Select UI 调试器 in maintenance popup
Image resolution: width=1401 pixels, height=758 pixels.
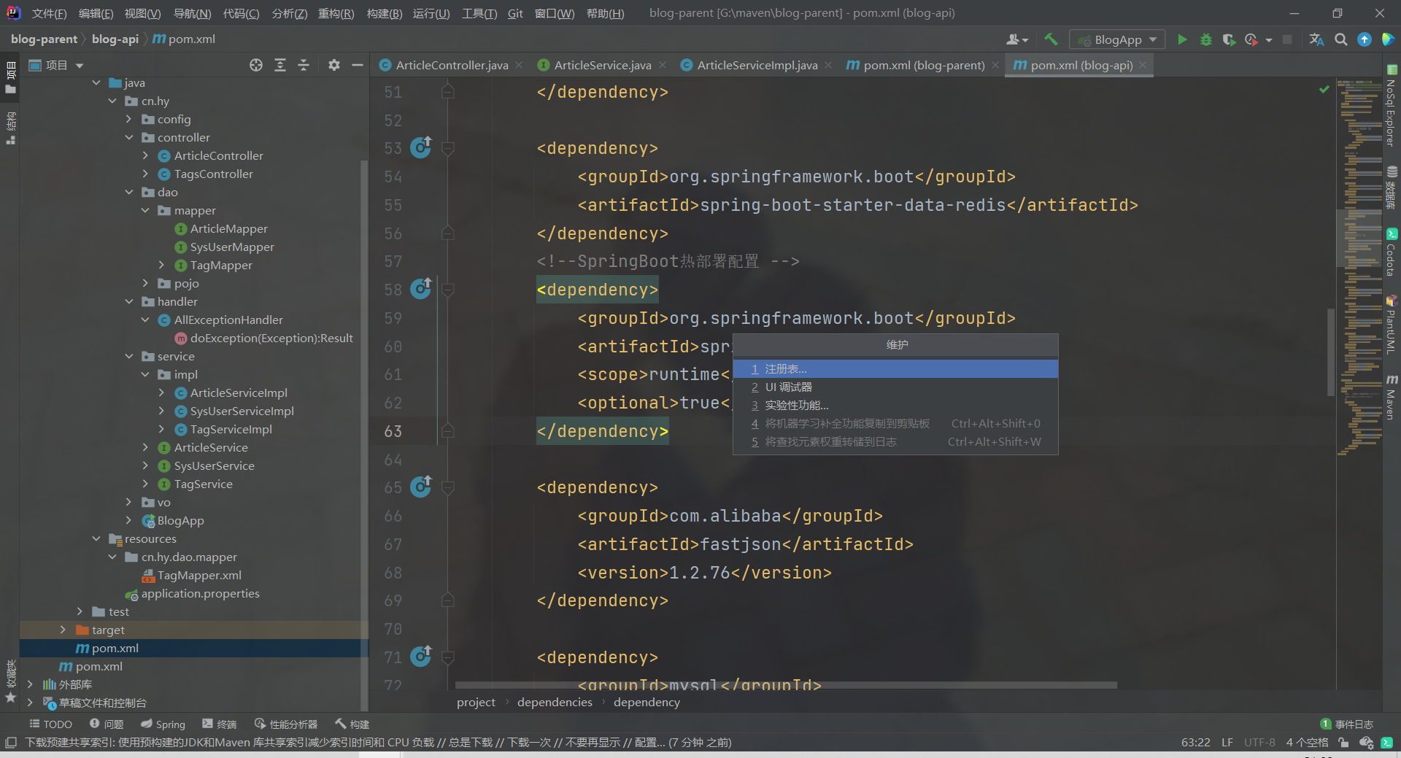click(x=895, y=387)
